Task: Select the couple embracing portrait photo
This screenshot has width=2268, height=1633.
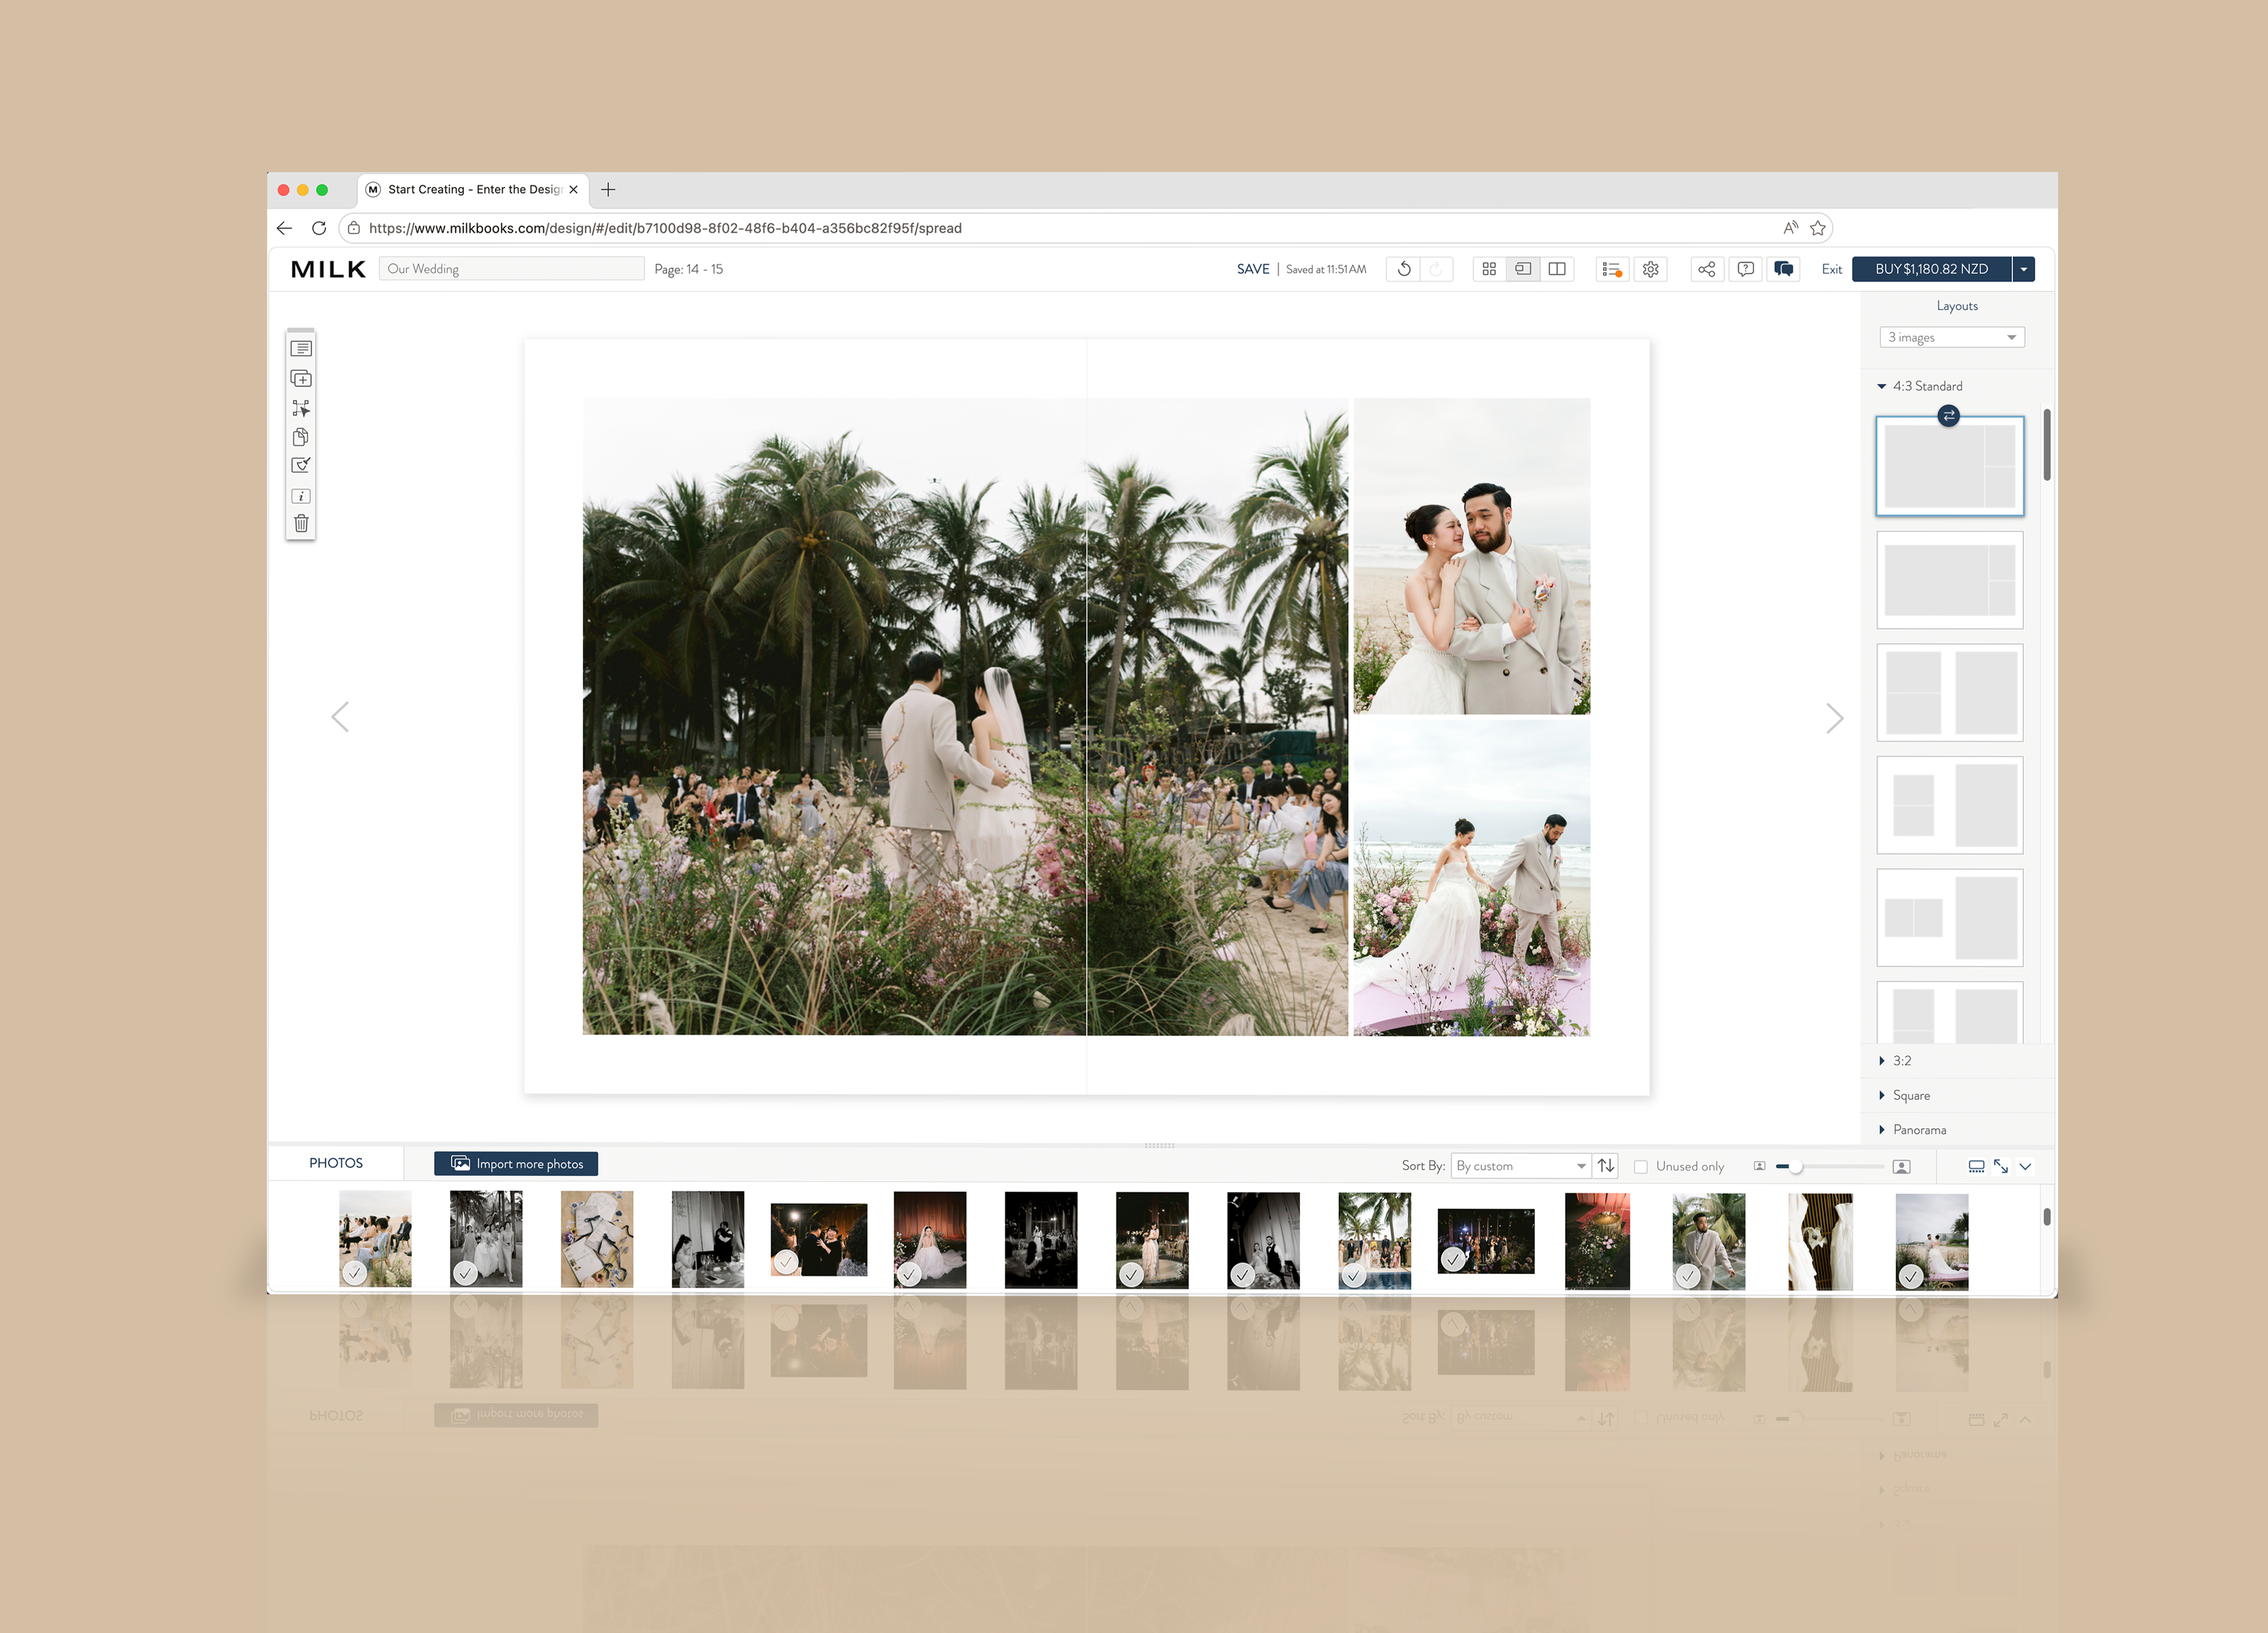Action: [1471, 556]
